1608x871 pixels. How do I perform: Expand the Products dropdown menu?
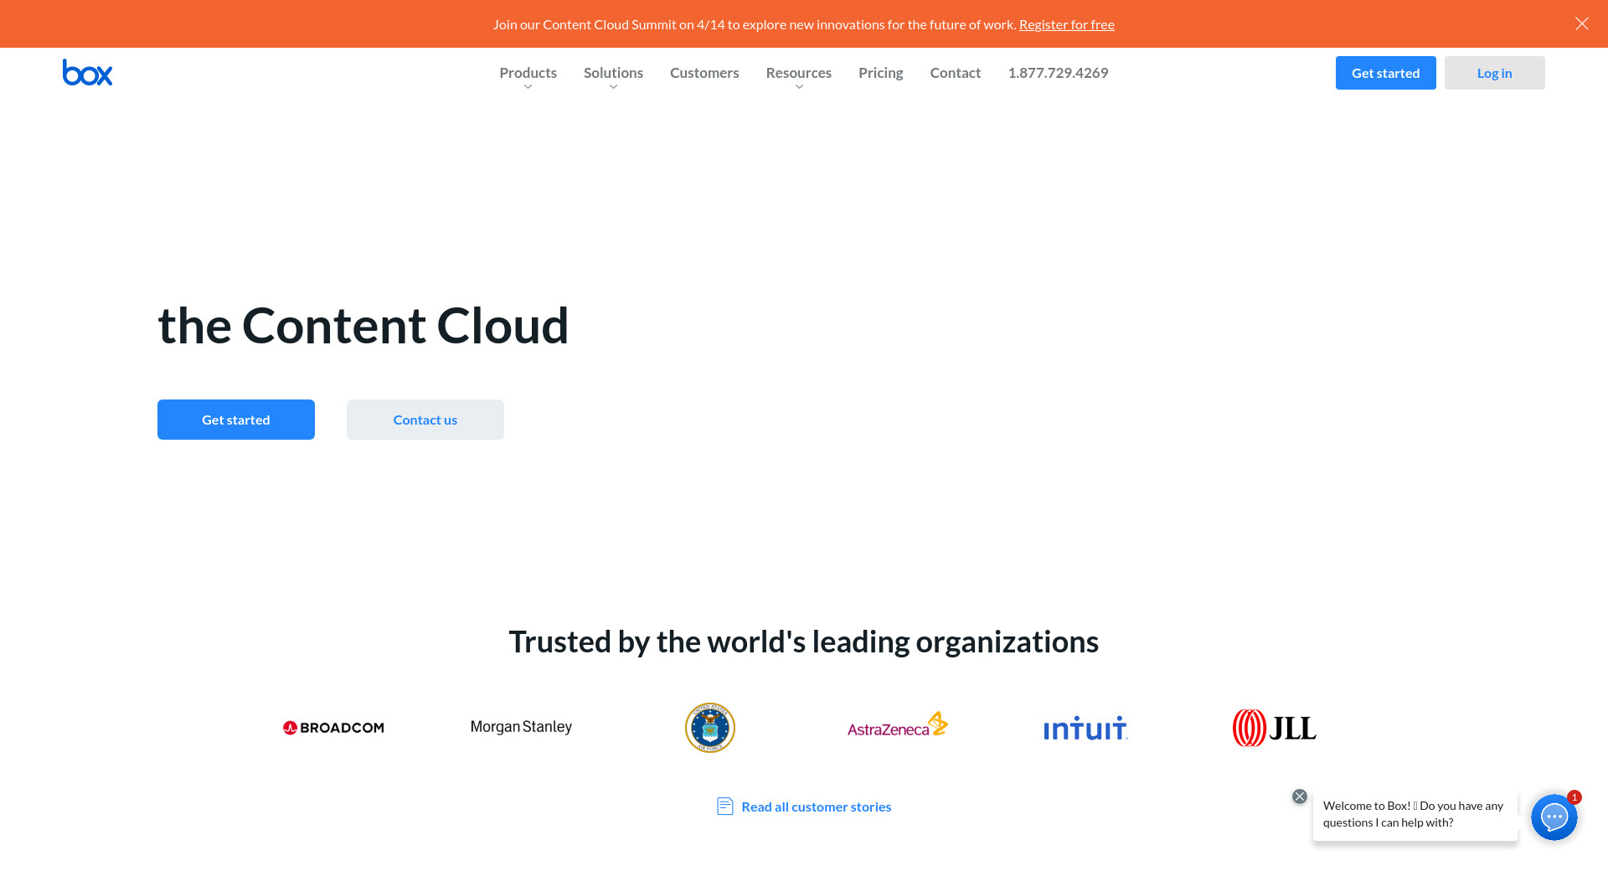pos(528,74)
